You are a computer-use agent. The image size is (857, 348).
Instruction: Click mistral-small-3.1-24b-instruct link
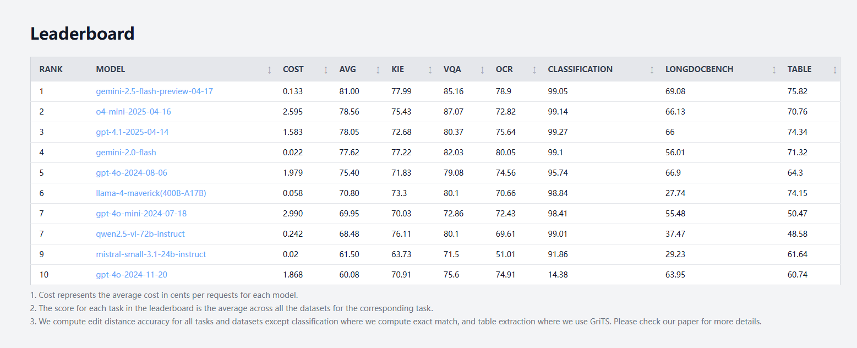click(151, 254)
